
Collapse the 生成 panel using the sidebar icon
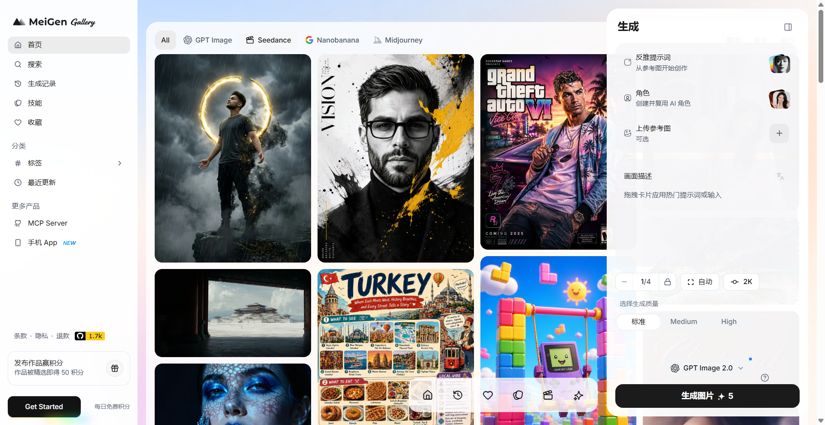click(x=788, y=27)
